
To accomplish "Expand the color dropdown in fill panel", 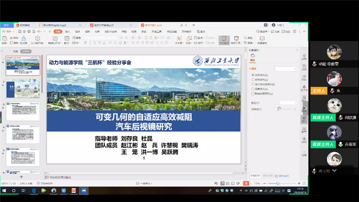I will point(287,102).
